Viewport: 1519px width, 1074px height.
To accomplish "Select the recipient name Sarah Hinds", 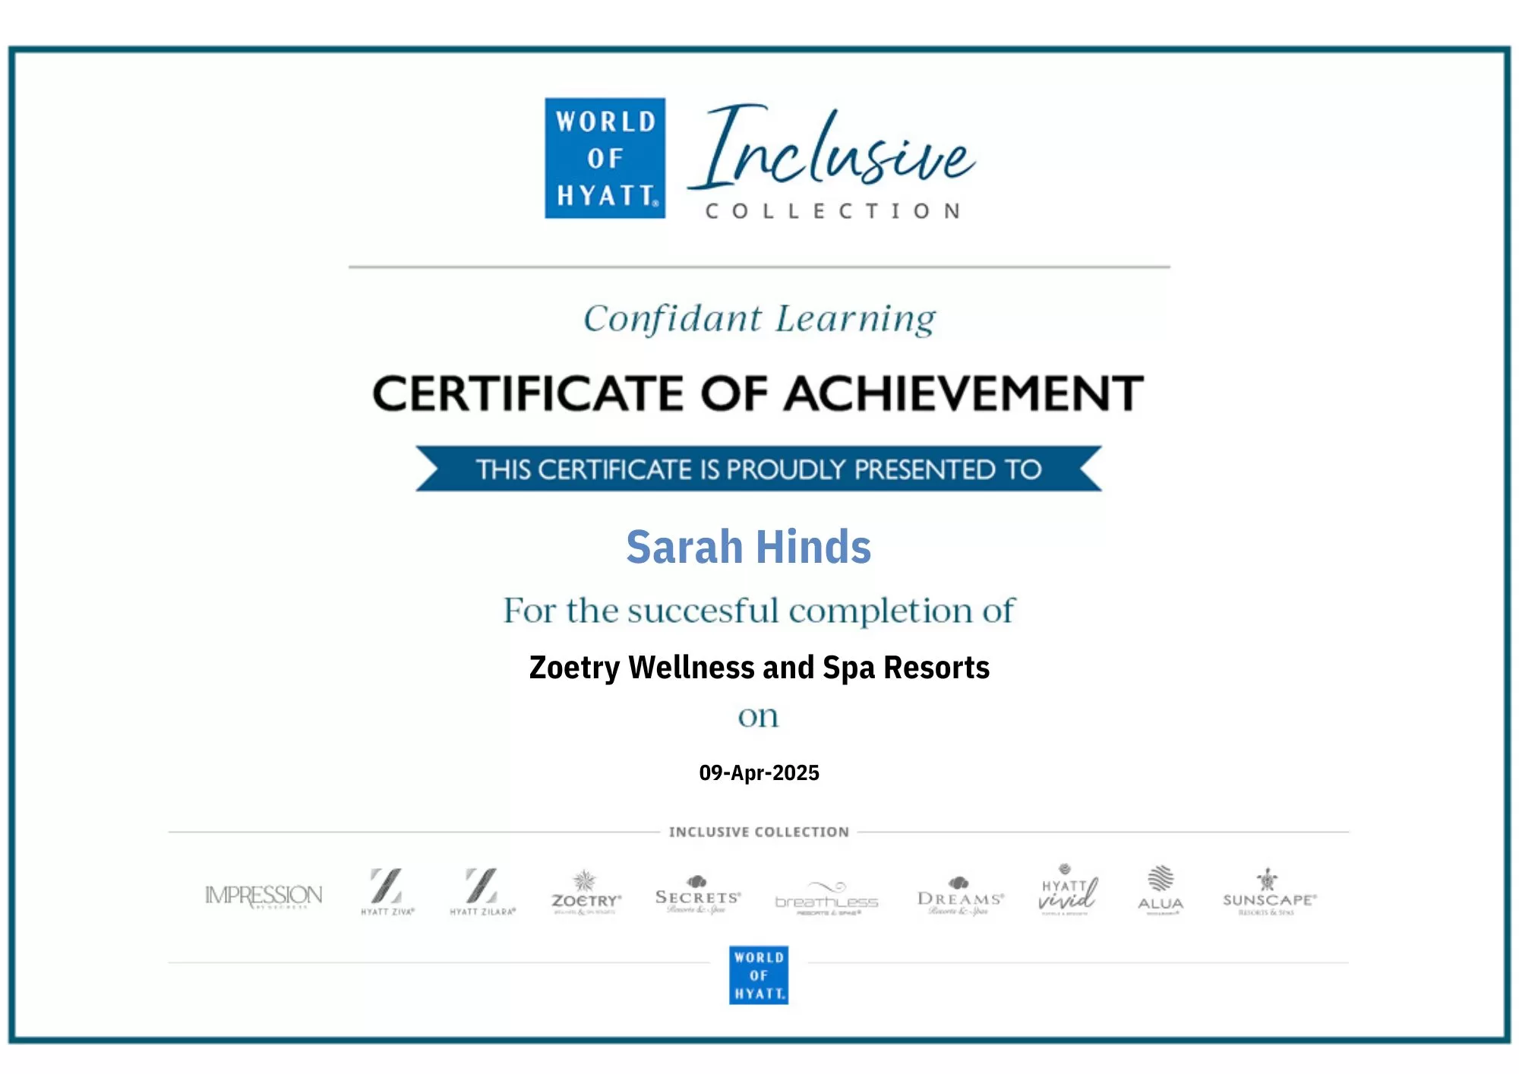I will (748, 548).
